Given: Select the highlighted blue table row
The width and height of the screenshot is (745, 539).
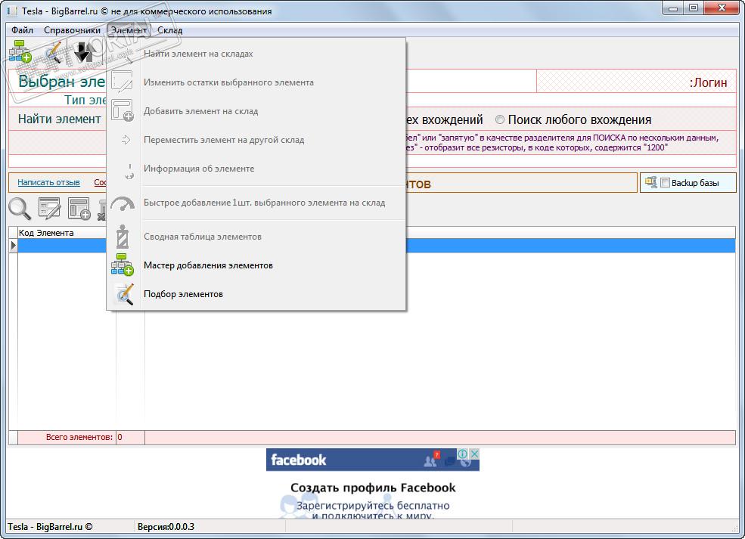Looking at the screenshot, I should tap(377, 245).
